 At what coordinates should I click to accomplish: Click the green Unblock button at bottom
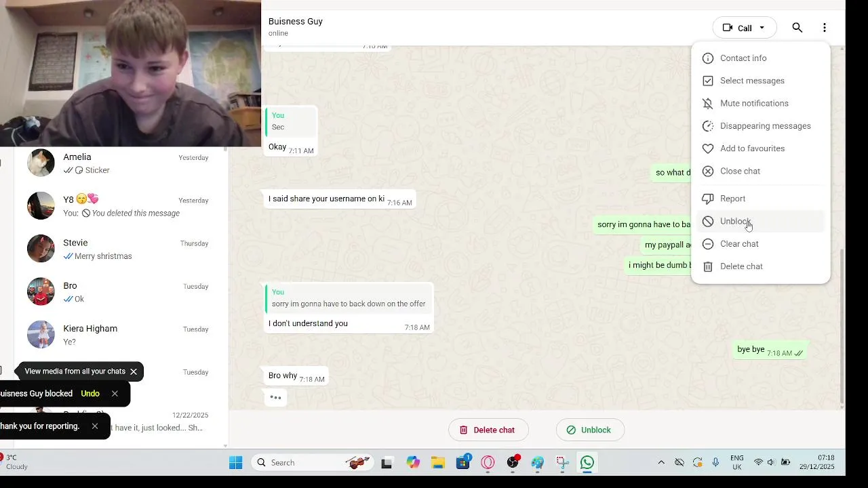[590, 430]
